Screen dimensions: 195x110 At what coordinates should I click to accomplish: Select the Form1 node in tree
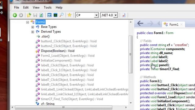click(41, 22)
